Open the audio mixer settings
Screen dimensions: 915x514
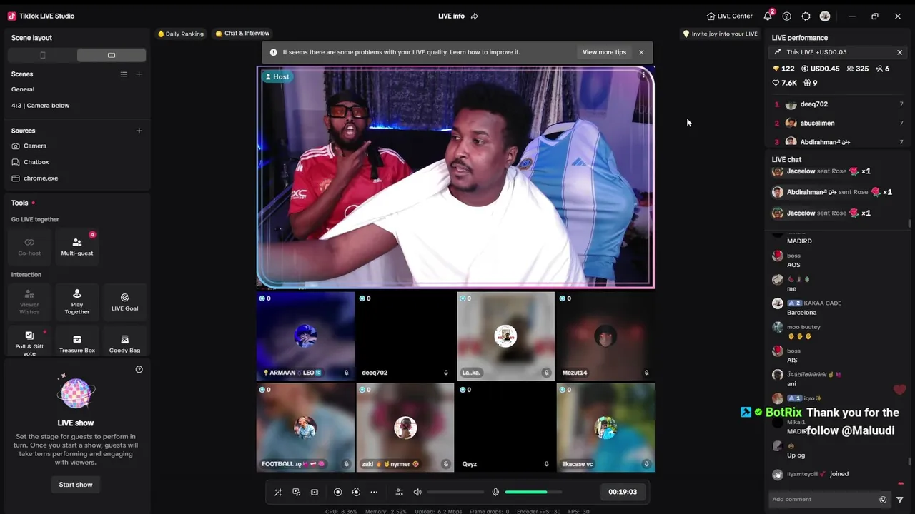tap(399, 492)
